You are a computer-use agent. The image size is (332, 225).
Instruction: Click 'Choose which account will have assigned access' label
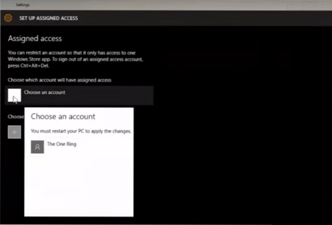click(59, 80)
